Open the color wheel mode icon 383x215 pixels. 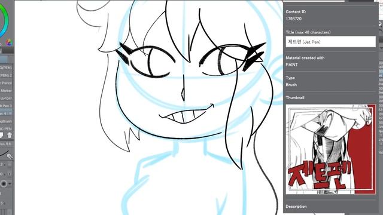pos(9,42)
